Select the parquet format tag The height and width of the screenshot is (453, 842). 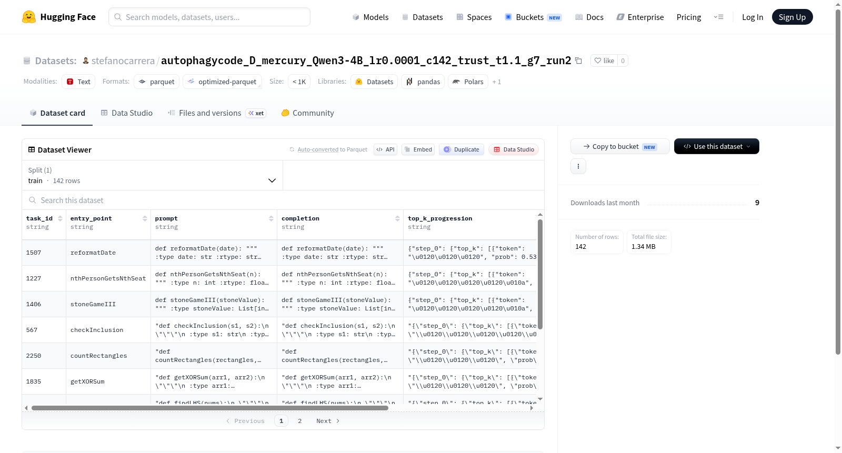click(x=157, y=82)
